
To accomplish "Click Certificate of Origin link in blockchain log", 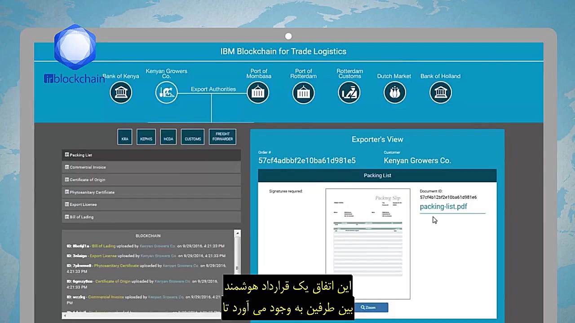I will [113, 281].
